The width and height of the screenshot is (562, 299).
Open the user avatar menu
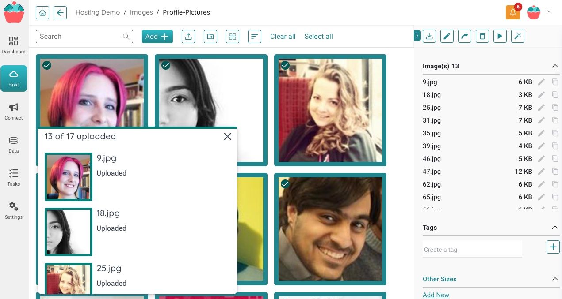[534, 12]
